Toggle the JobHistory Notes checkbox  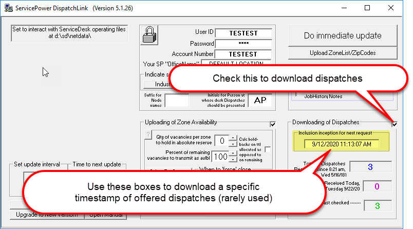[298, 94]
